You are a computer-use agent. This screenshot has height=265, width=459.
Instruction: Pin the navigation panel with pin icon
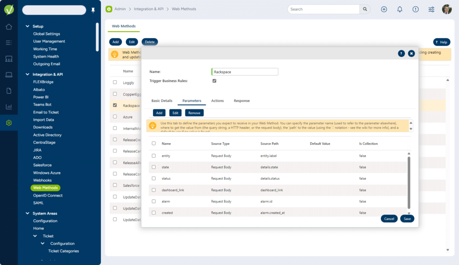pyautogui.click(x=93, y=10)
